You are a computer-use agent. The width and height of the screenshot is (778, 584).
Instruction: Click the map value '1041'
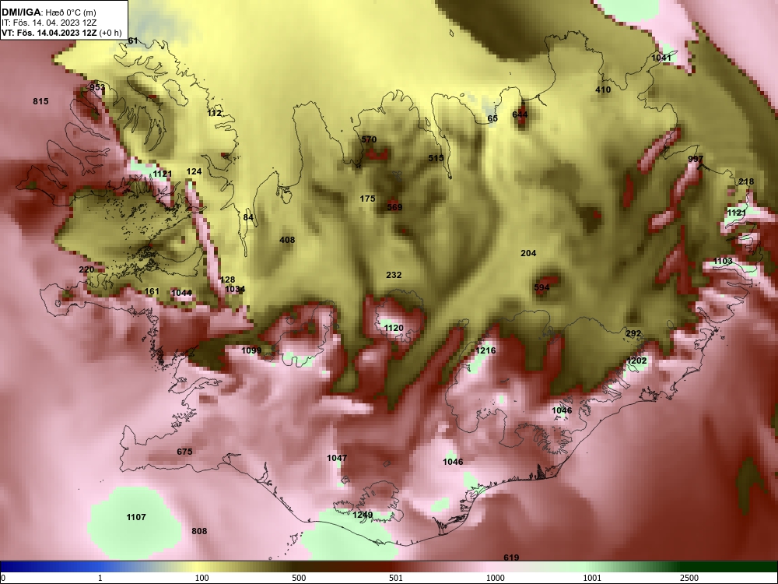click(x=661, y=58)
